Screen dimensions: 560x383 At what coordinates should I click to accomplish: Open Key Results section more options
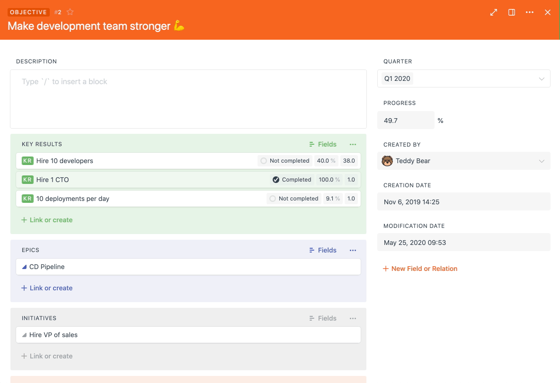tap(353, 144)
